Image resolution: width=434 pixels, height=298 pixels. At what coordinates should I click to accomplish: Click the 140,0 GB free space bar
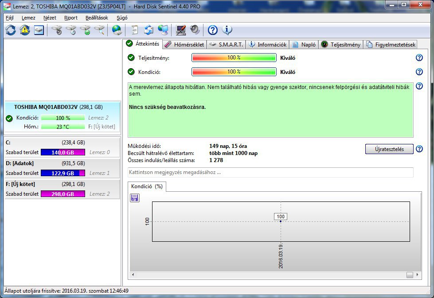tap(63, 152)
